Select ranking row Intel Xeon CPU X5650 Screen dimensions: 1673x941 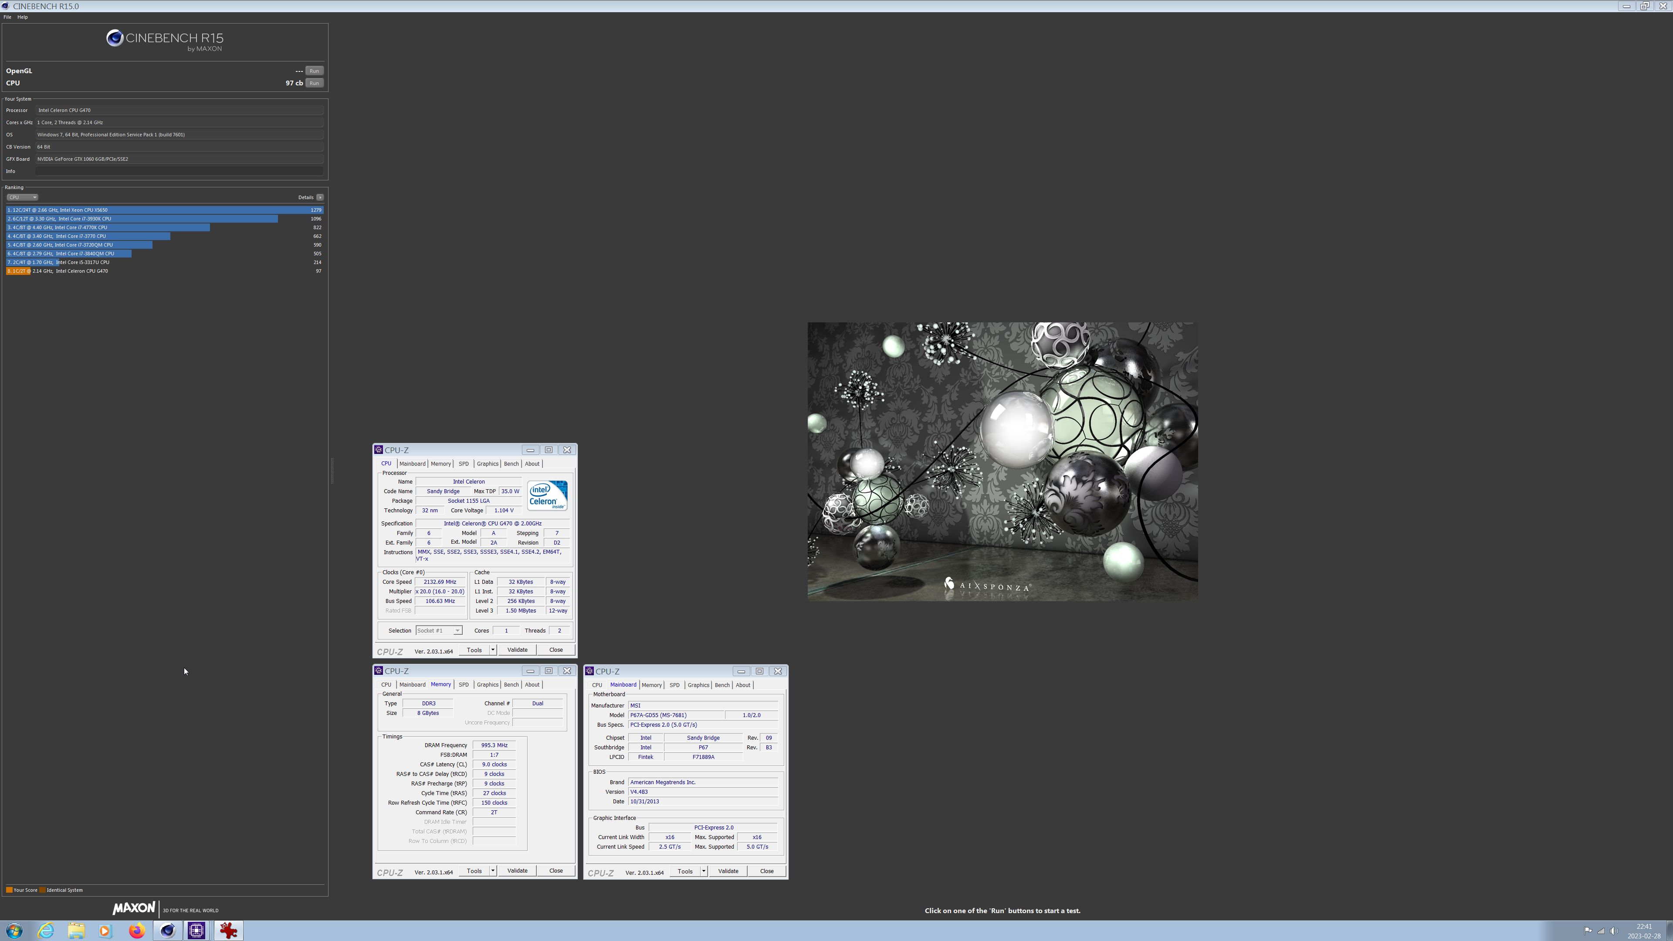[x=165, y=210]
